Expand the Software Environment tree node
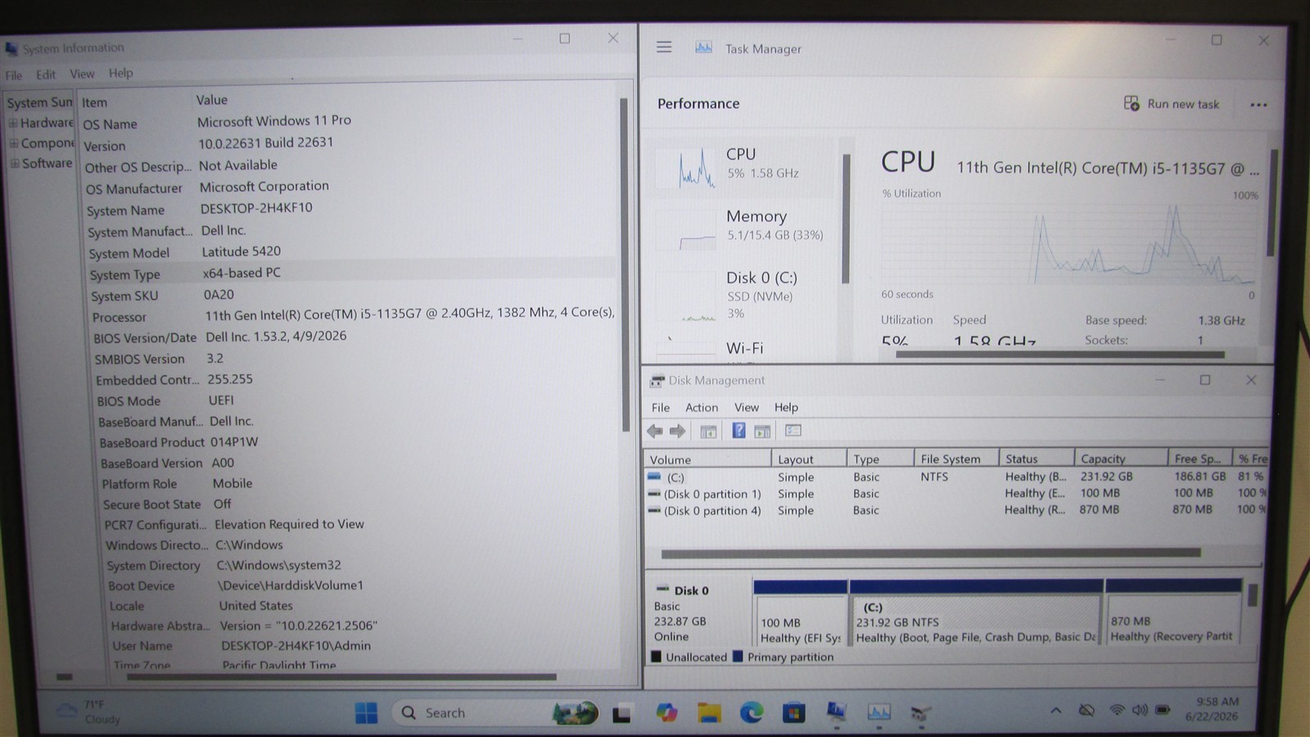 tap(14, 163)
